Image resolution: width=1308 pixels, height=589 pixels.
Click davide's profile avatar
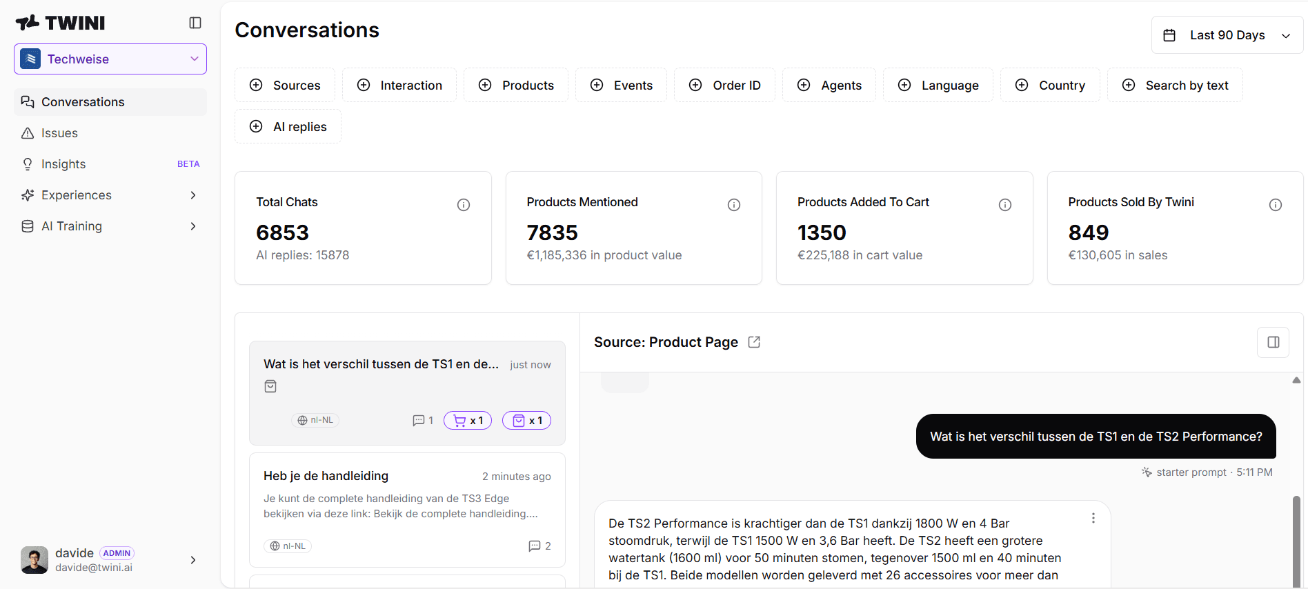pos(34,560)
